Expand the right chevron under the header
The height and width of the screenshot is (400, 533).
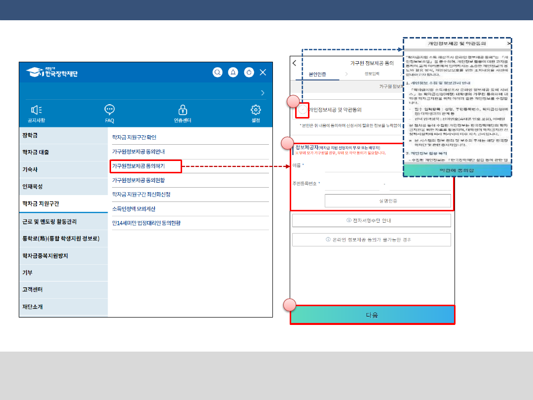(x=263, y=92)
